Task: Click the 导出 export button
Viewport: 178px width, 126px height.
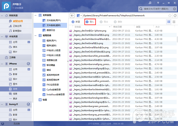Action: click(104, 22)
